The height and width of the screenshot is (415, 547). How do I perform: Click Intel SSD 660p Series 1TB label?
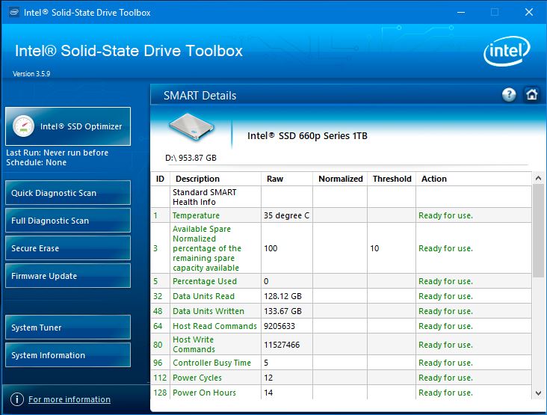click(x=307, y=136)
